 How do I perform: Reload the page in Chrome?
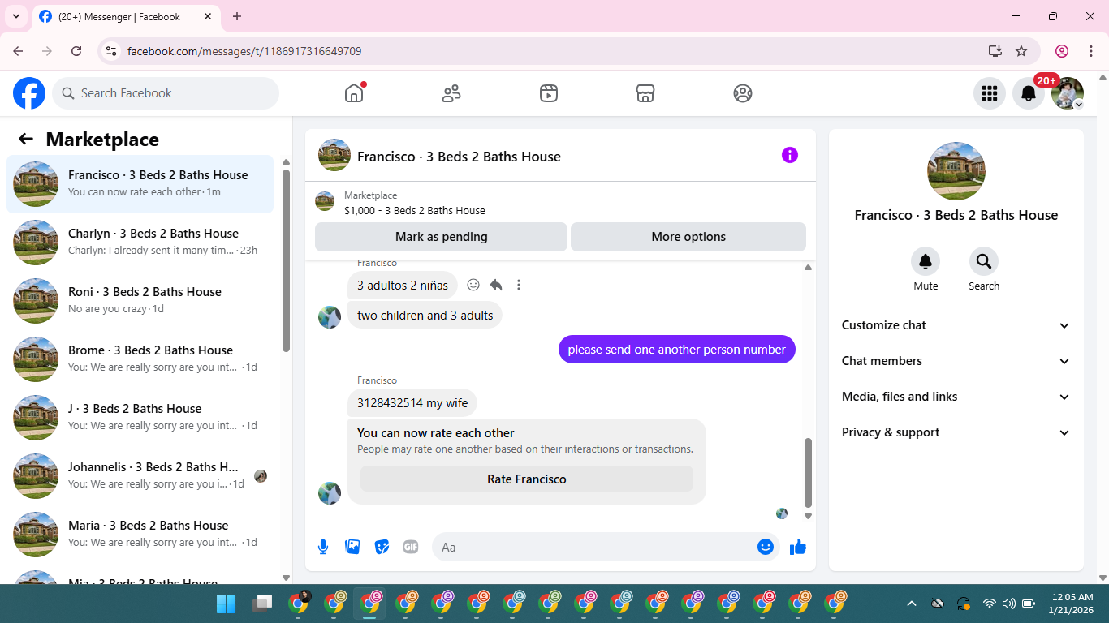point(76,51)
